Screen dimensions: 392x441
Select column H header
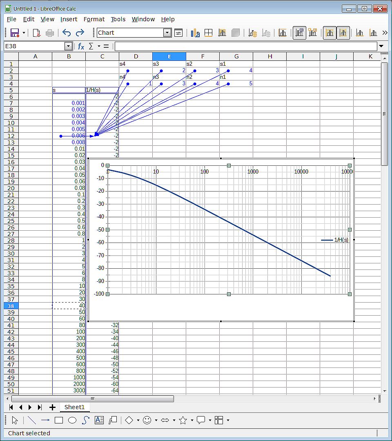tap(269, 56)
